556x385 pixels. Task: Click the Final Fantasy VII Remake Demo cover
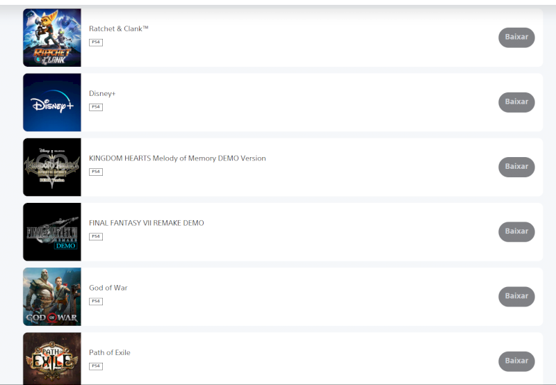click(x=52, y=232)
